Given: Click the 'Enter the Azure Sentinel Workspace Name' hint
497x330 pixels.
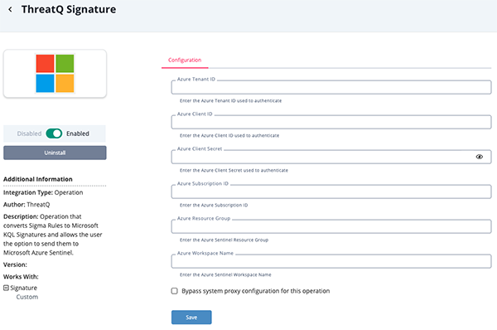Looking at the screenshot, I should (x=225, y=274).
